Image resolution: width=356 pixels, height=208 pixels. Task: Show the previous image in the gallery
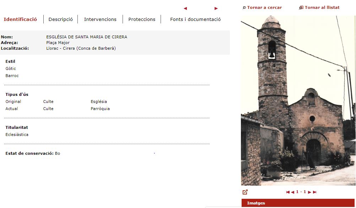point(293,192)
